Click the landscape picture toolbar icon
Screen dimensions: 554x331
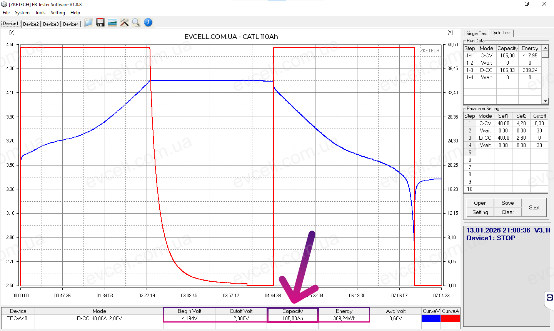click(x=112, y=23)
